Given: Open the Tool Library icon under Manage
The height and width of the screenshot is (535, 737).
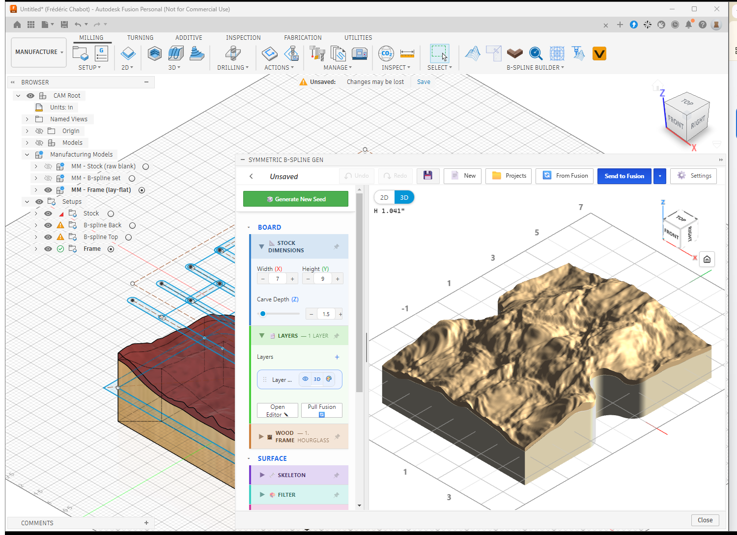Looking at the screenshot, I should point(317,53).
